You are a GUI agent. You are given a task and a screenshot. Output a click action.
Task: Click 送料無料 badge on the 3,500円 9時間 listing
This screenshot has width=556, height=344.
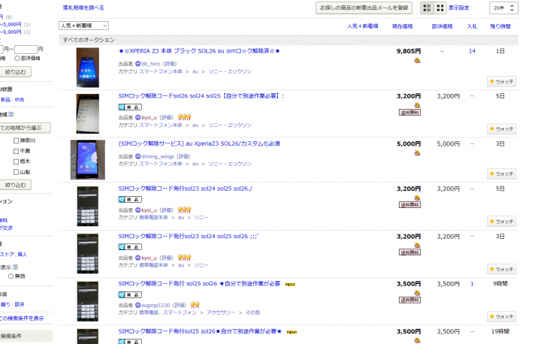(x=409, y=300)
